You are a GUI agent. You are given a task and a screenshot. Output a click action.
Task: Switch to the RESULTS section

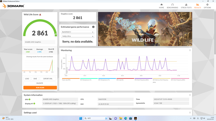click(198, 6)
